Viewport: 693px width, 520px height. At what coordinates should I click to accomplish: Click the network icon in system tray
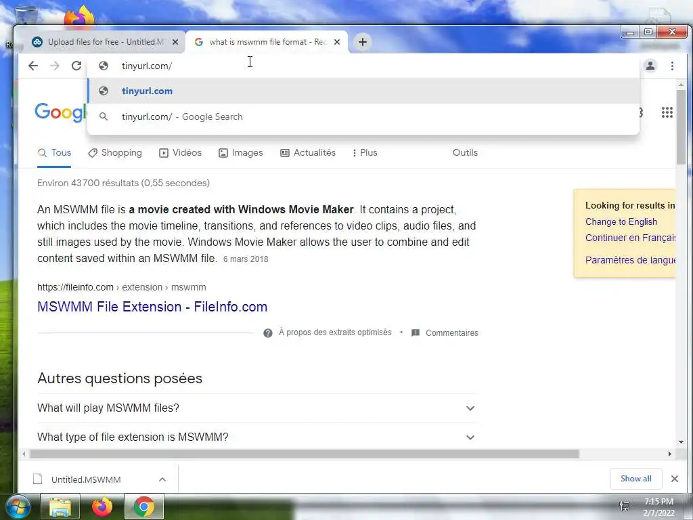[625, 506]
